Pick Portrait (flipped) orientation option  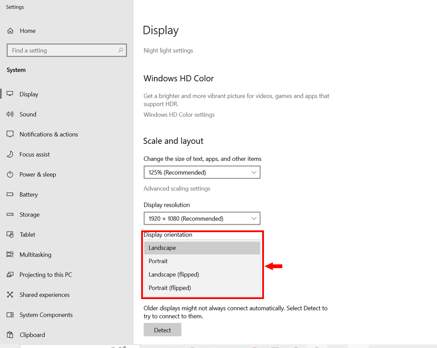[x=170, y=288]
